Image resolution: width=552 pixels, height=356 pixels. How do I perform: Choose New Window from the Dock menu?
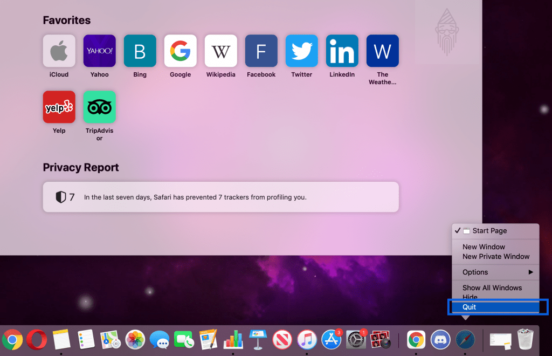coord(495,247)
